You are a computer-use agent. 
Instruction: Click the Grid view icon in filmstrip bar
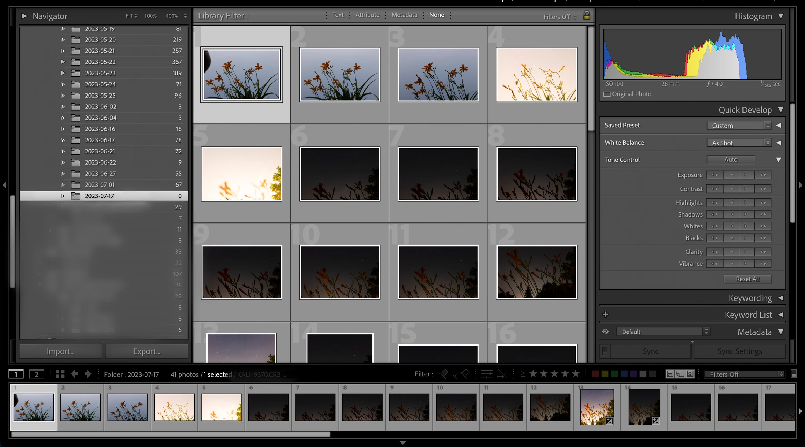[60, 374]
